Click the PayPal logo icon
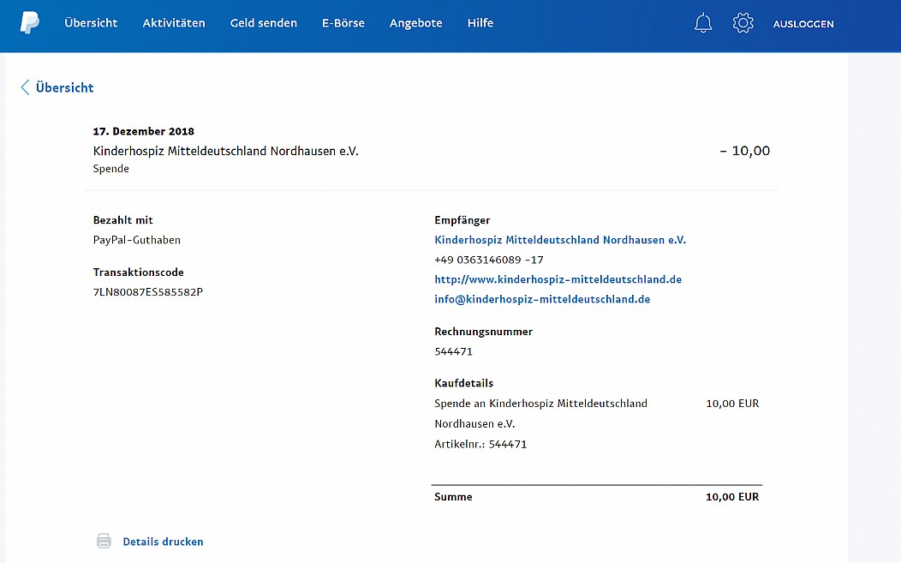The width and height of the screenshot is (901, 563). 30,23
